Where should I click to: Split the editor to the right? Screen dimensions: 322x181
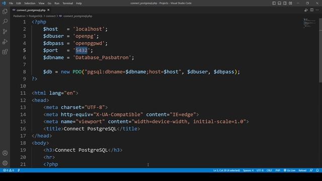click(312, 10)
